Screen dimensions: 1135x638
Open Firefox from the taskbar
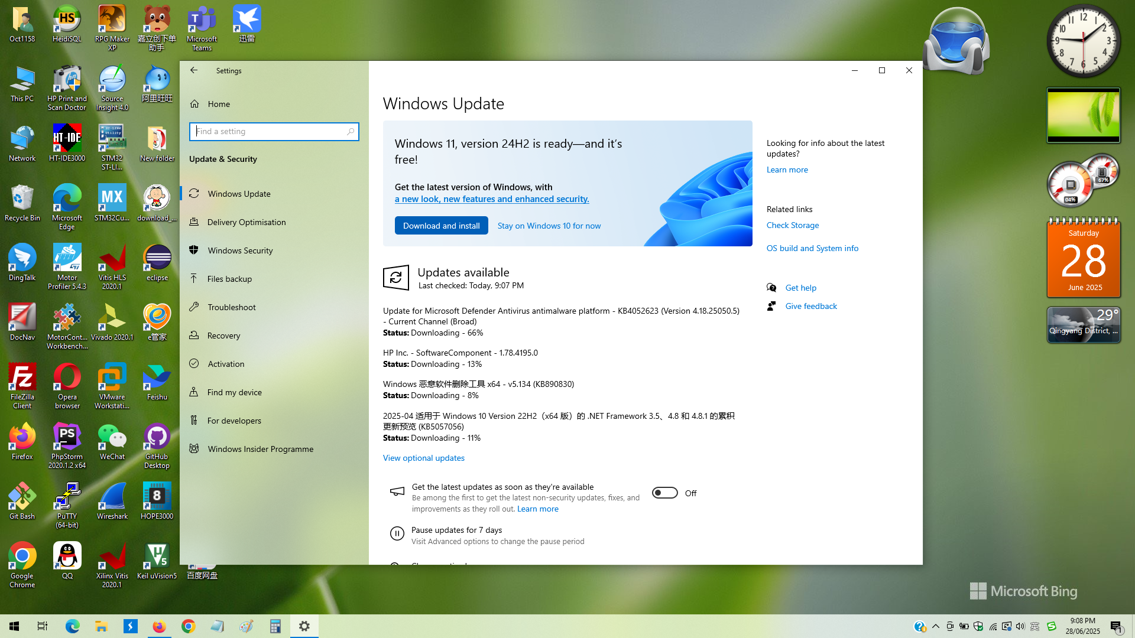pos(159,626)
